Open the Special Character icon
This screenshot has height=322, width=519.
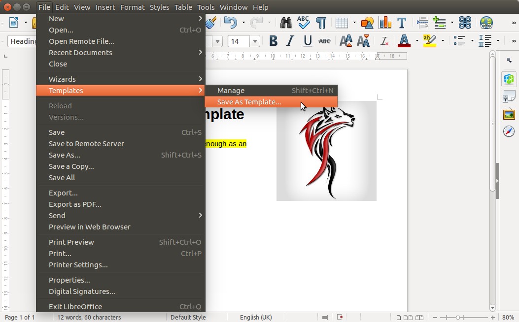[x=465, y=23]
